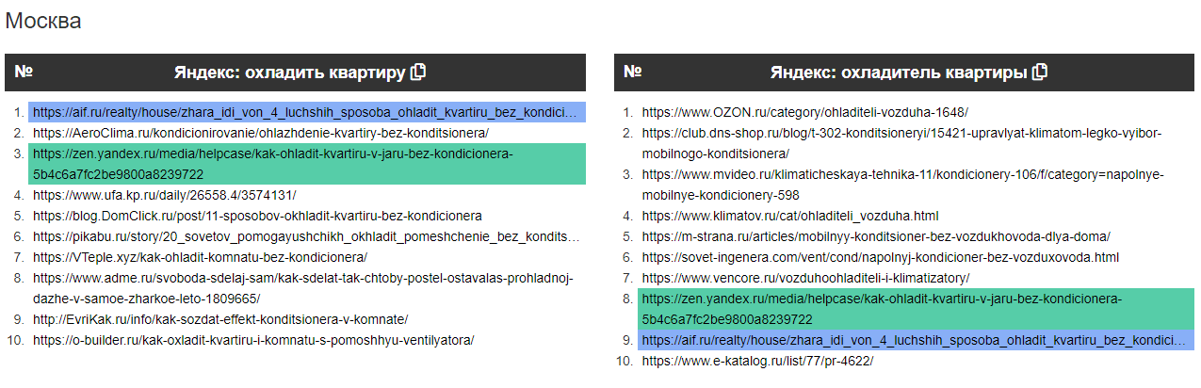This screenshot has height=388, width=1201.
Task: Copy the 'охладить квартиру' results list
Action: pyautogui.click(x=419, y=72)
